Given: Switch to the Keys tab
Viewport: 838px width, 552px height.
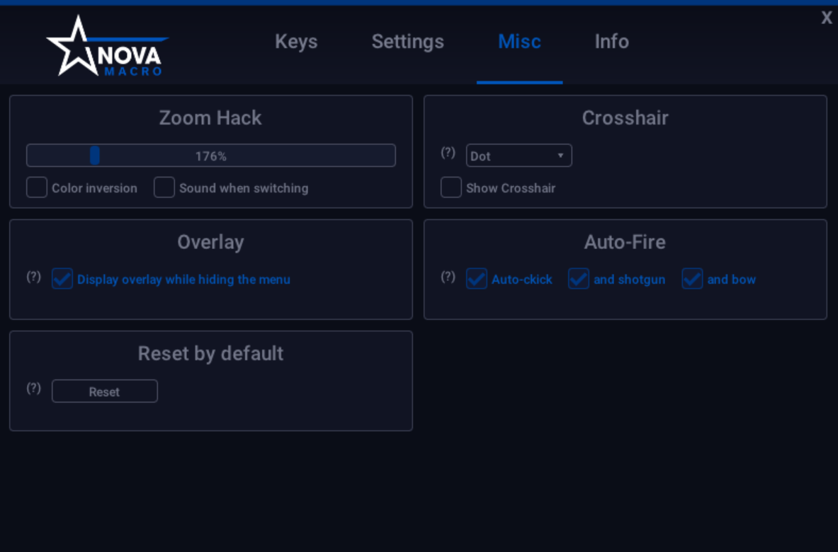Looking at the screenshot, I should click(296, 42).
